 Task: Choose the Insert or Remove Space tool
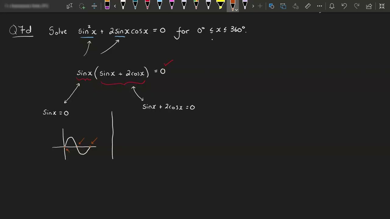click(94, 6)
